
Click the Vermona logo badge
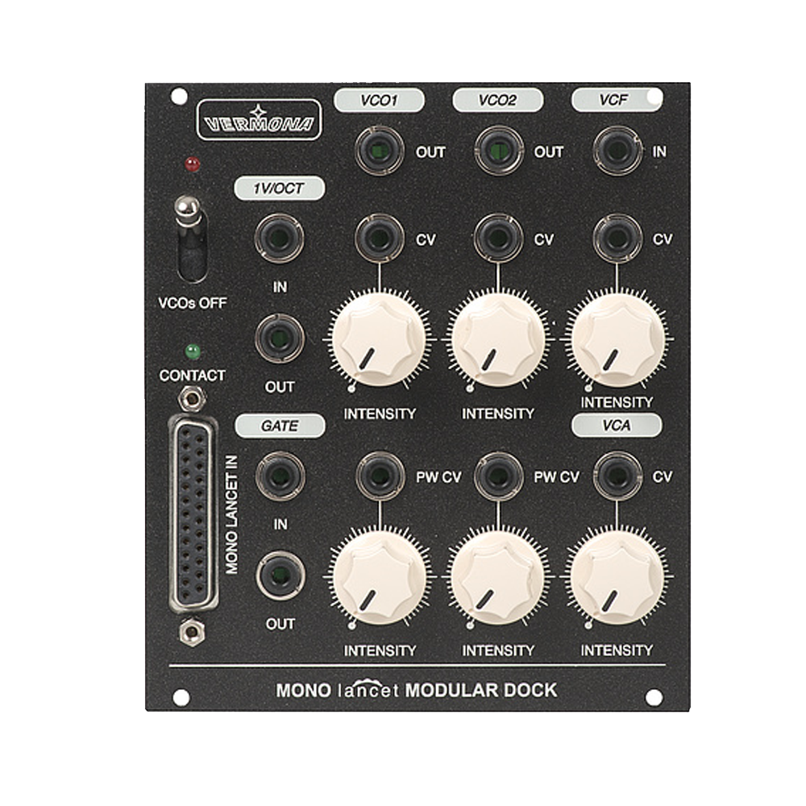click(259, 120)
